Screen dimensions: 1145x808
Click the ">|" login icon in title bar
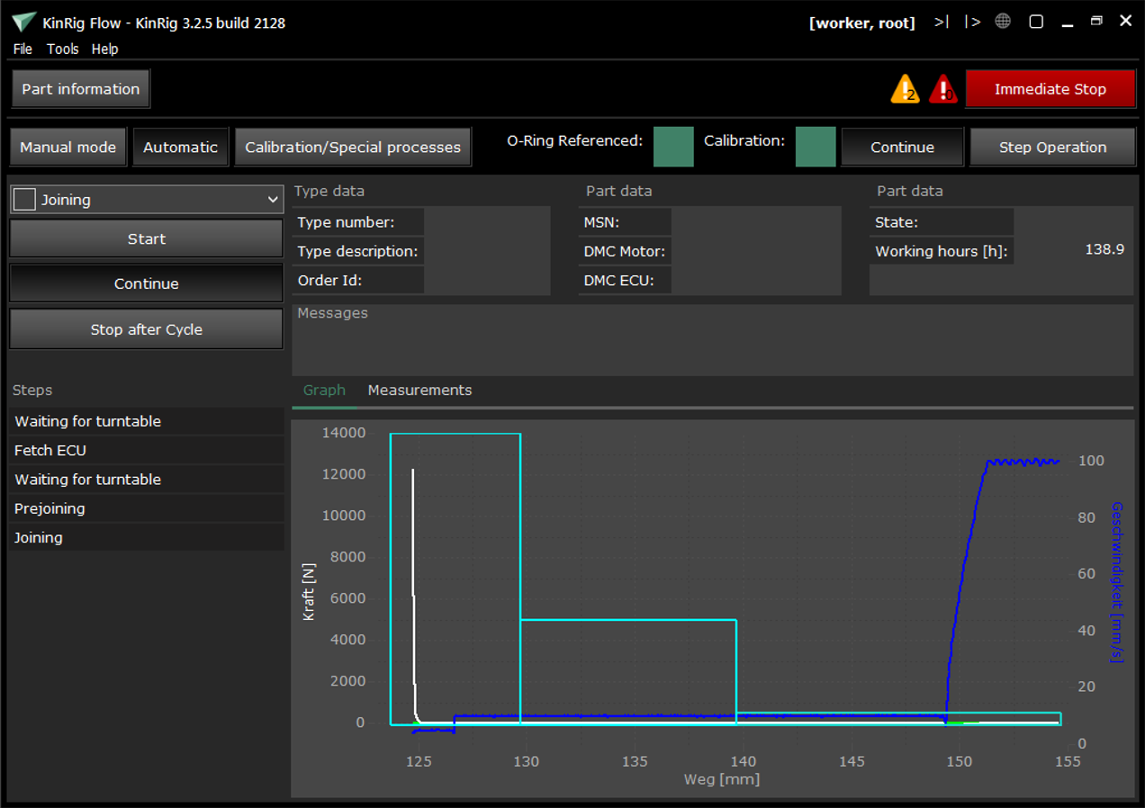[941, 22]
